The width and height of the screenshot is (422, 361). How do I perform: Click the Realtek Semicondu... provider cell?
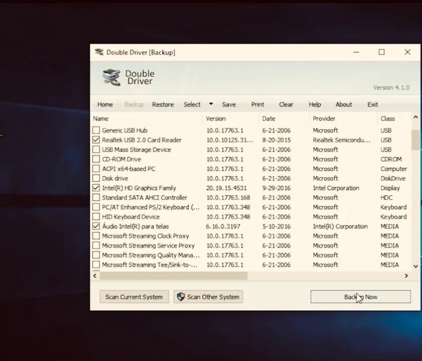click(x=342, y=140)
